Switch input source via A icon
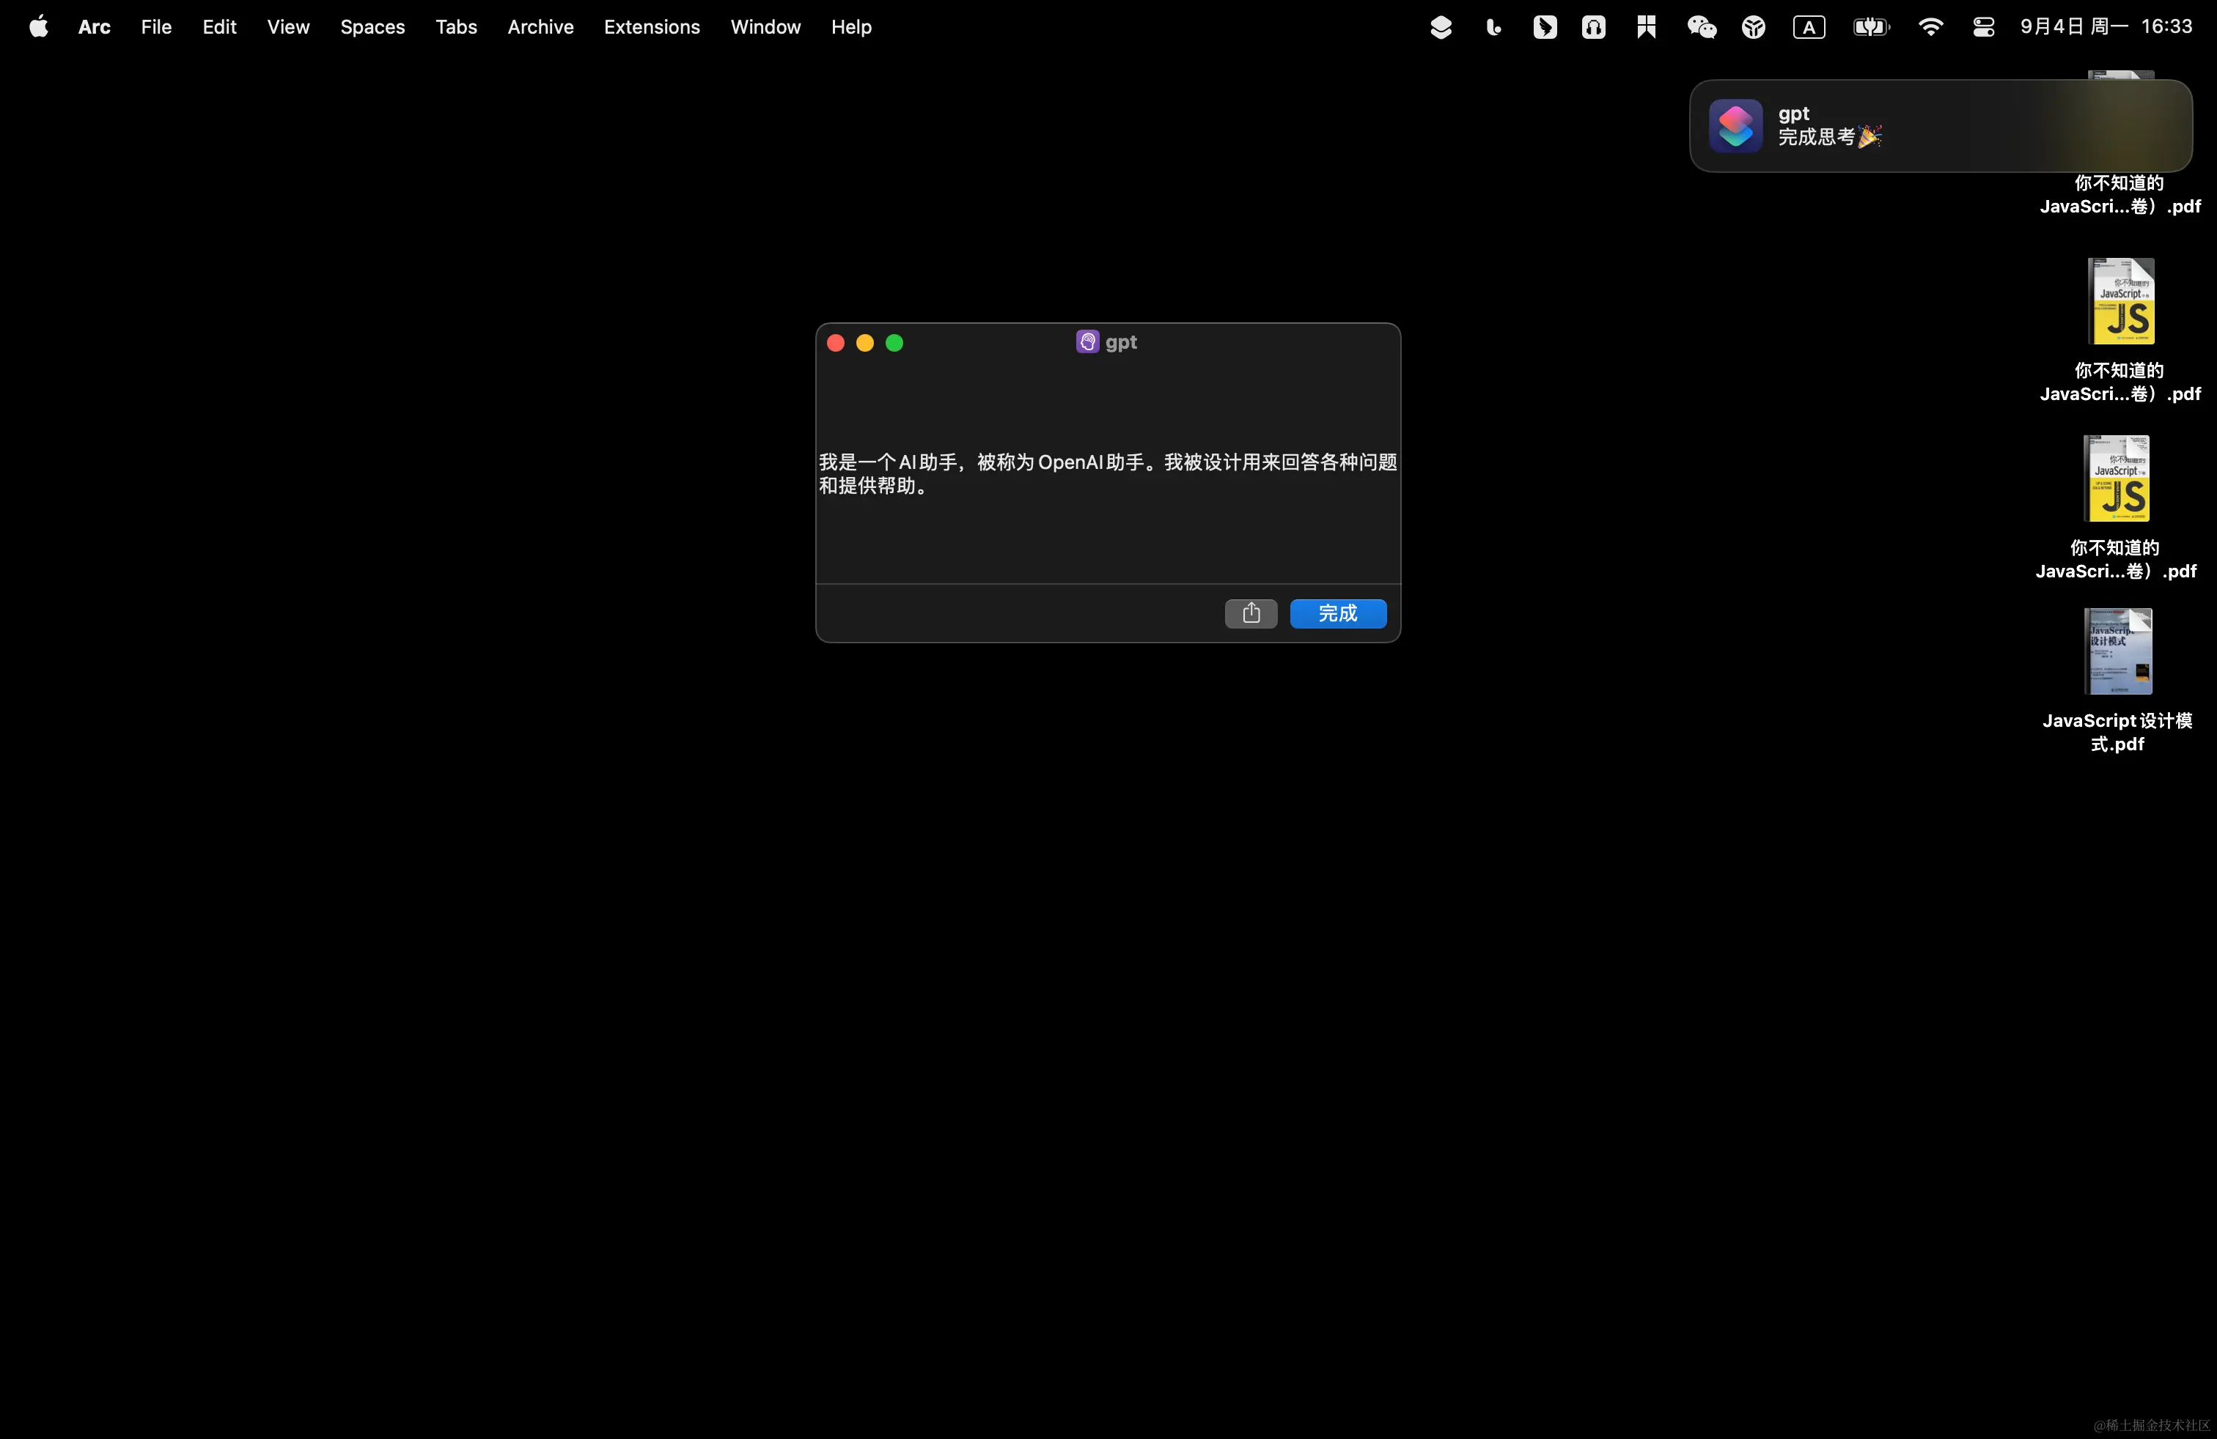Image resolution: width=2217 pixels, height=1439 pixels. [1808, 27]
